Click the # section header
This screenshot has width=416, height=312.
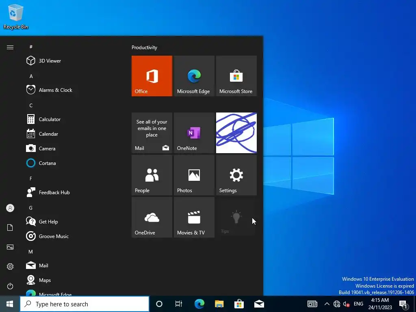pos(31,47)
